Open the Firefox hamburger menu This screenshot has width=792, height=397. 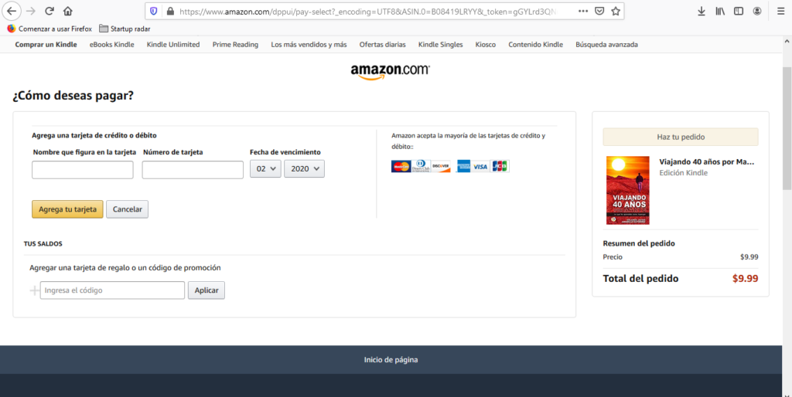pyautogui.click(x=781, y=11)
